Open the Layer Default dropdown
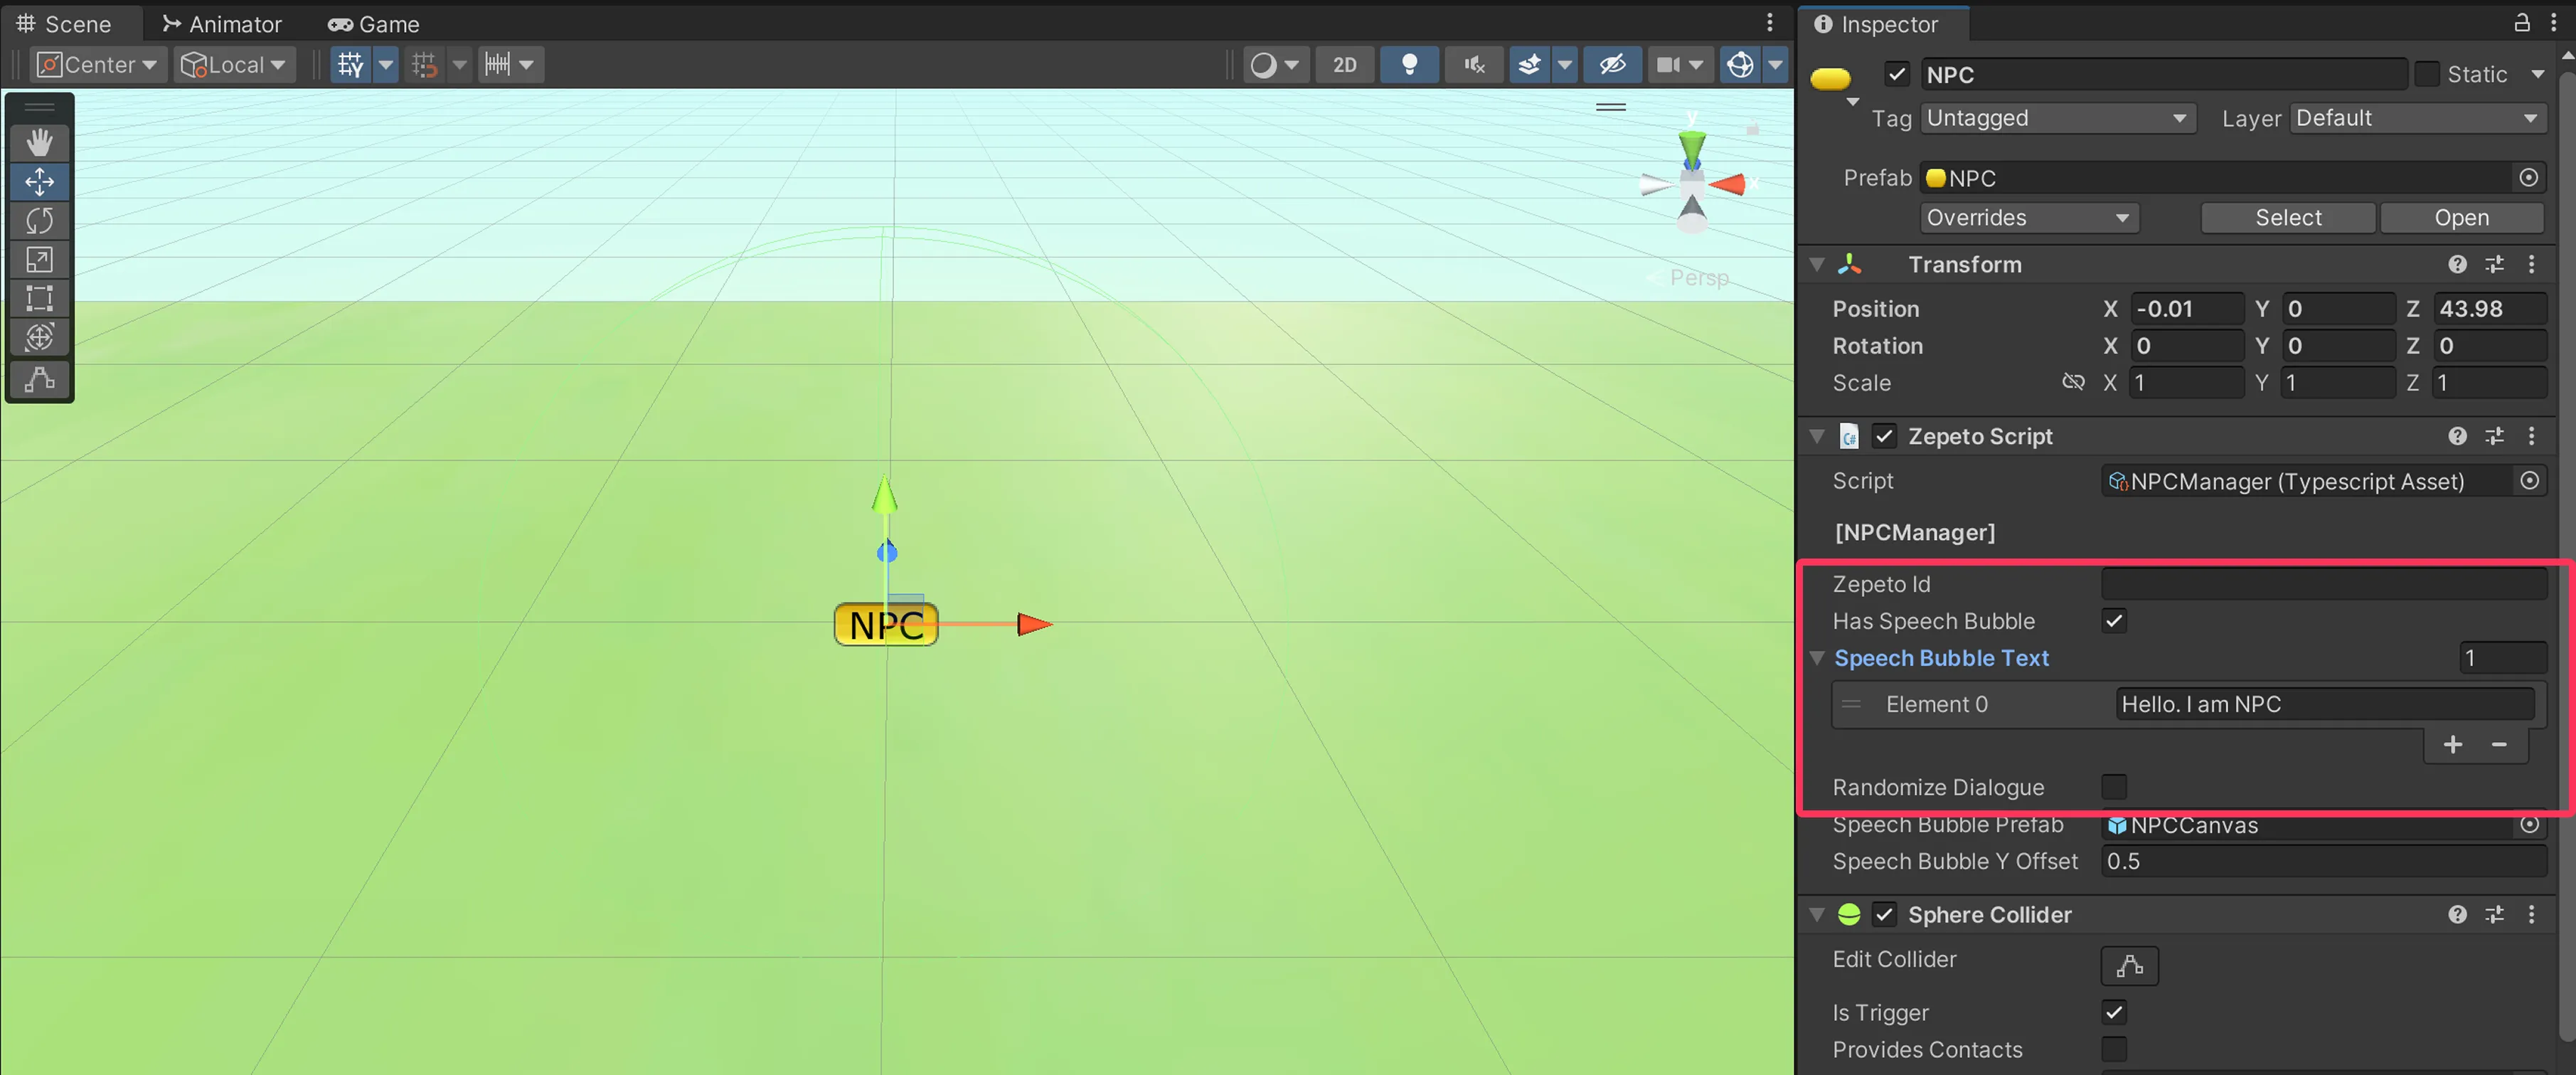This screenshot has height=1075, width=2576. tap(2416, 118)
